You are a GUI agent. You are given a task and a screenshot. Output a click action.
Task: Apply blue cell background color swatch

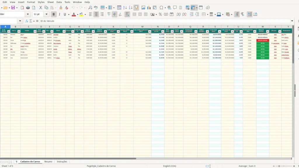[x=219, y=14]
